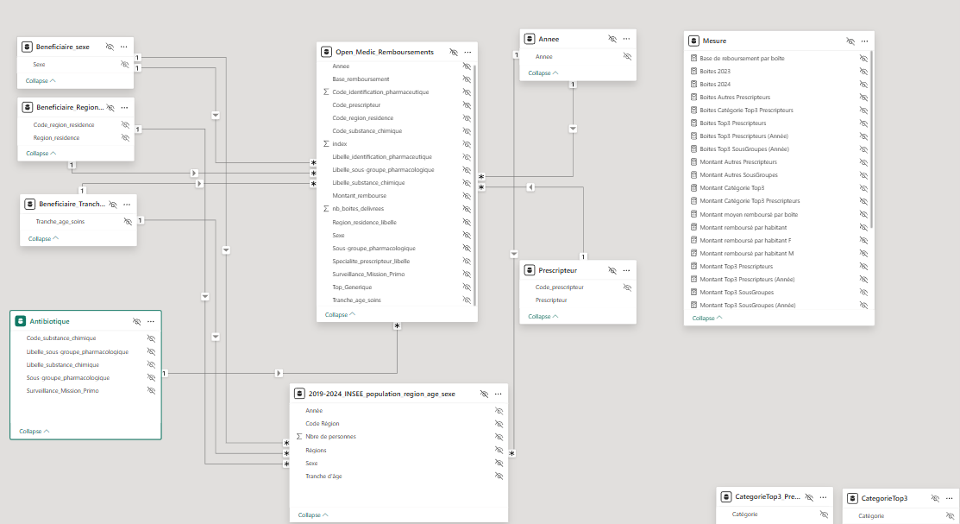The height and width of the screenshot is (524, 960).
Task: Open more options for Beneficiaire_sexe table
Action: point(124,47)
